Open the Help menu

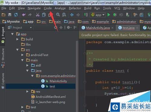[141, 8]
